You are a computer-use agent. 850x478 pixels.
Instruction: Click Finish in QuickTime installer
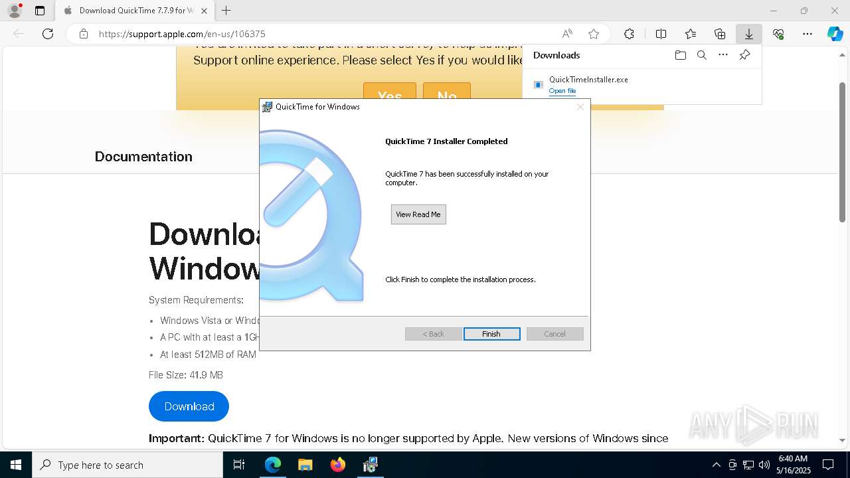pyautogui.click(x=491, y=334)
